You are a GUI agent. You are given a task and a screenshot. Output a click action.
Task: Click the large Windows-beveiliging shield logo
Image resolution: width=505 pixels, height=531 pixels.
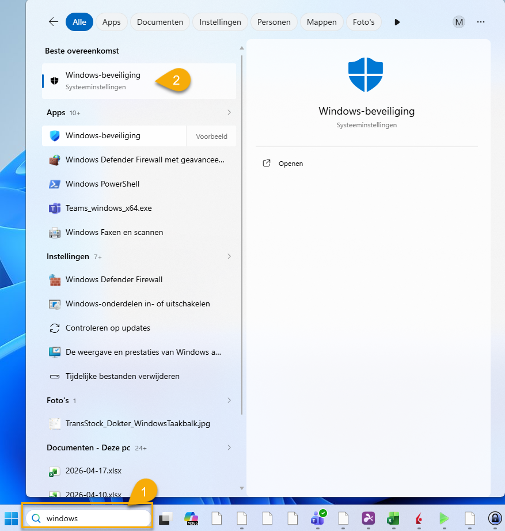[366, 74]
